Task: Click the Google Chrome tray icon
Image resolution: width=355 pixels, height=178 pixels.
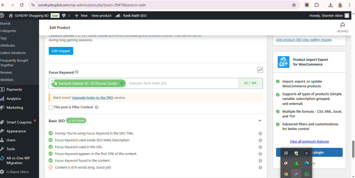Action: [286, 174]
